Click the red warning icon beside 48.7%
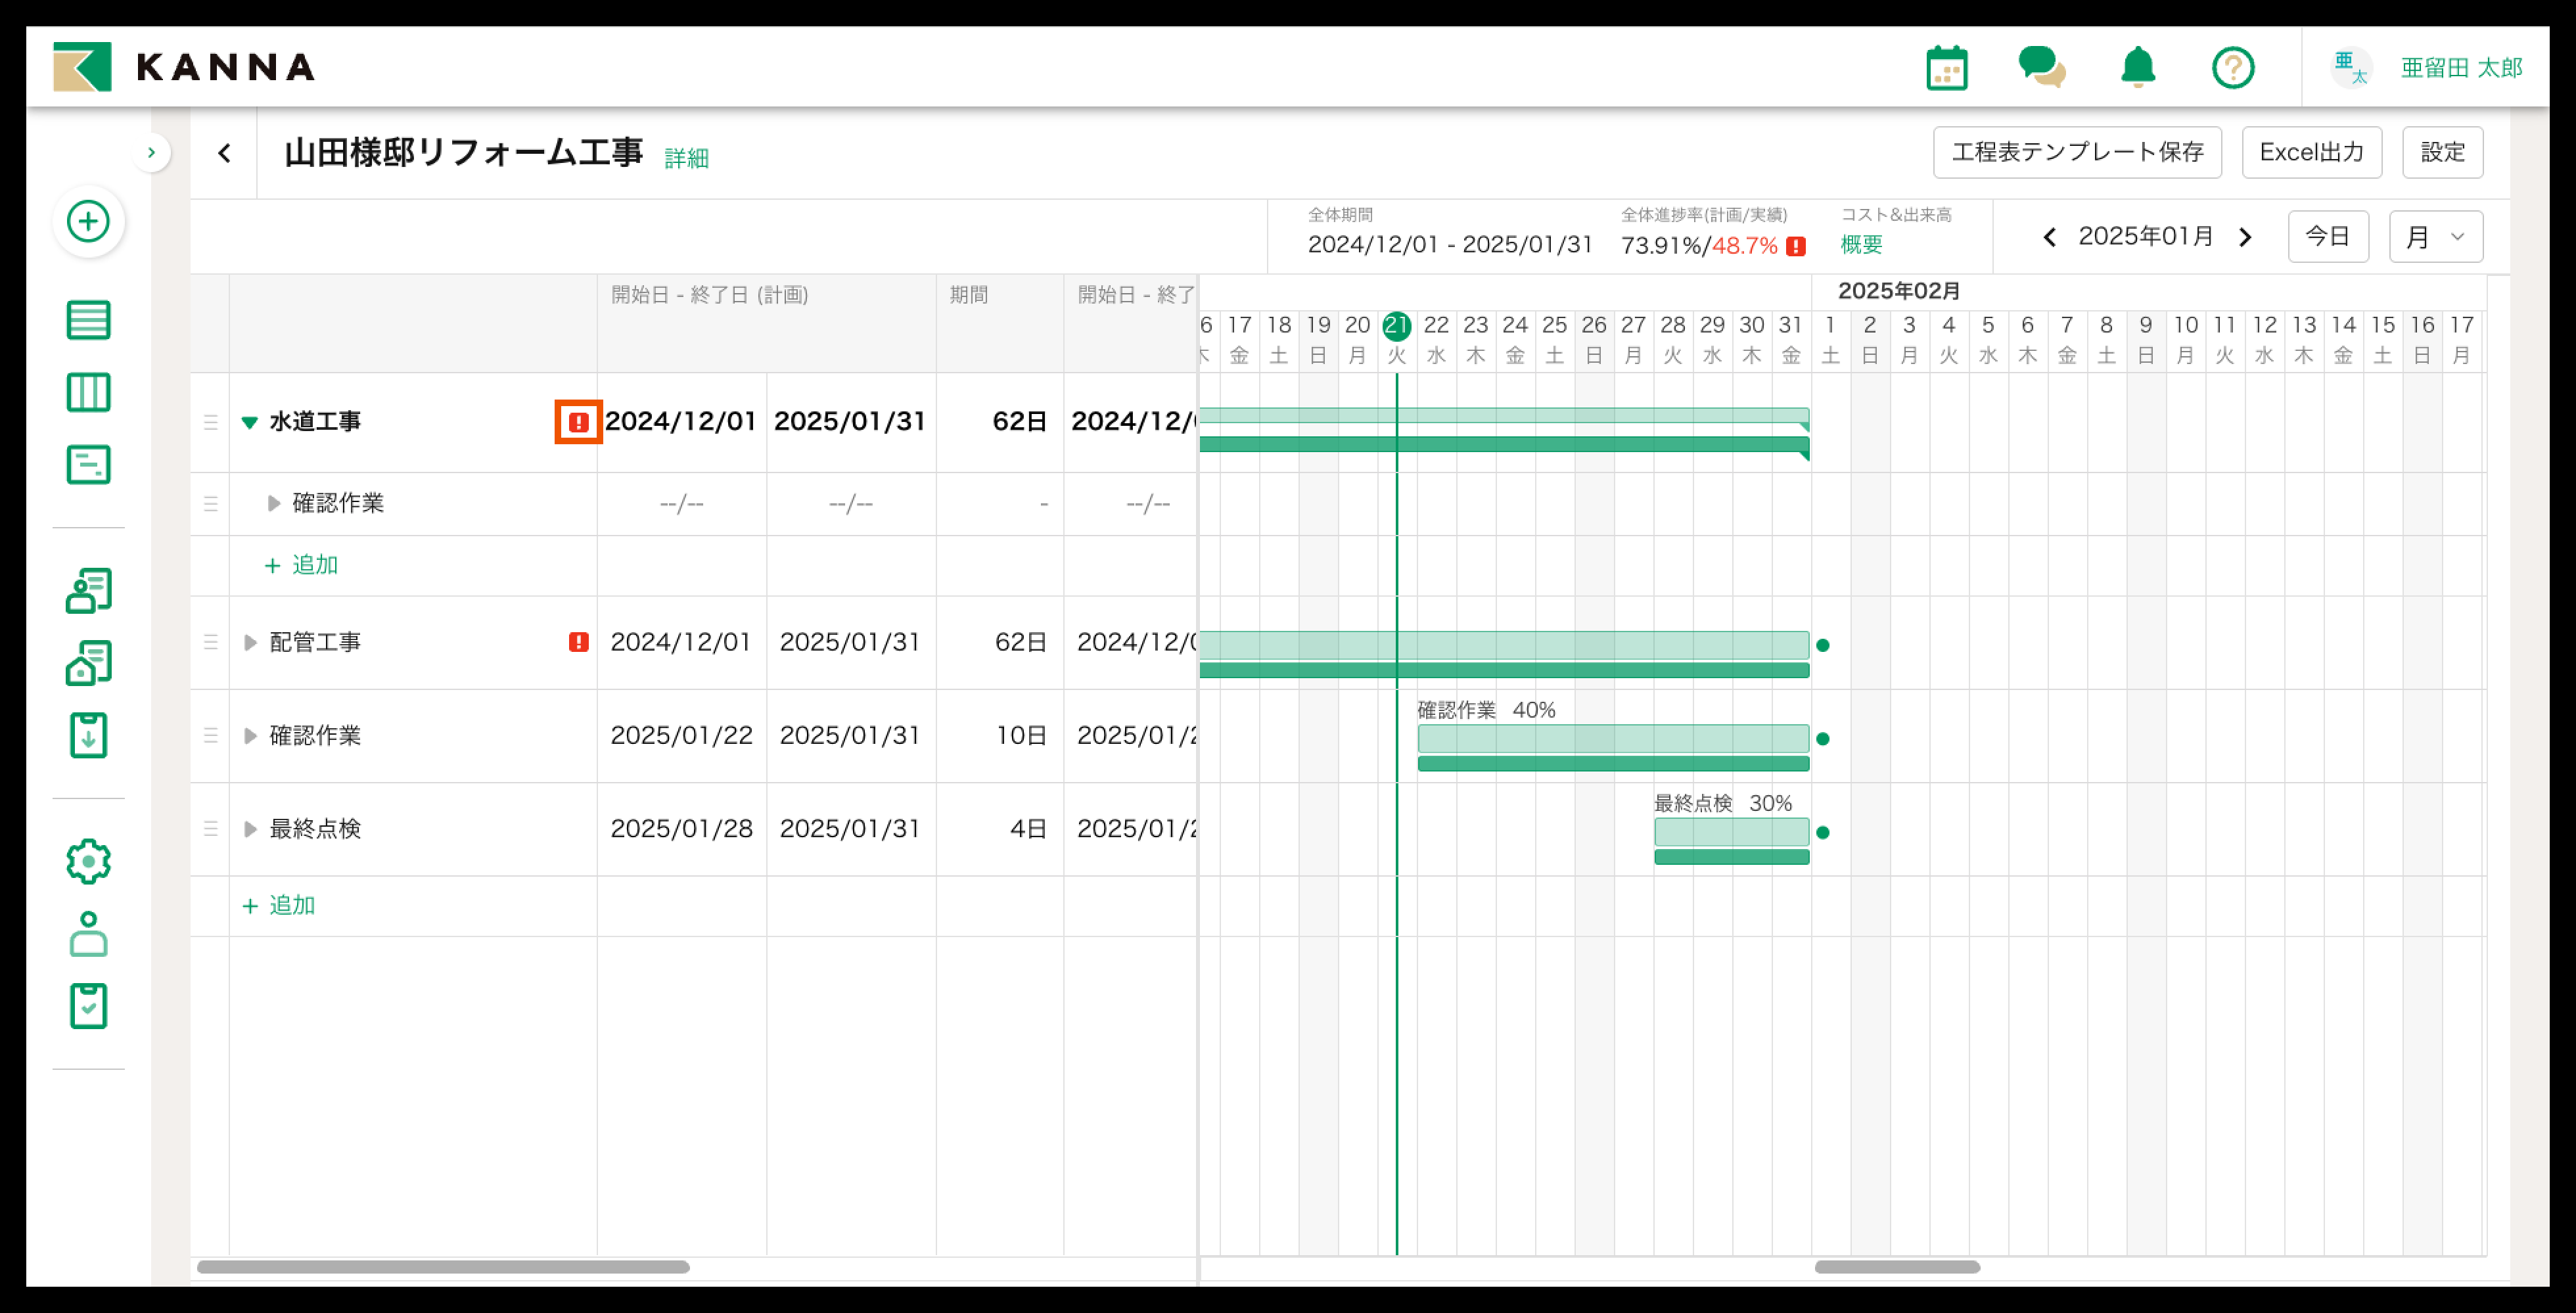The width and height of the screenshot is (2576, 1313). click(x=1796, y=246)
